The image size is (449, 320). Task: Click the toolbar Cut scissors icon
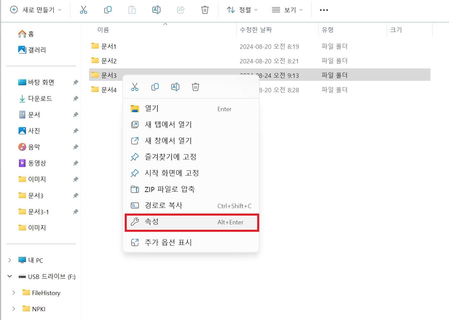[84, 10]
